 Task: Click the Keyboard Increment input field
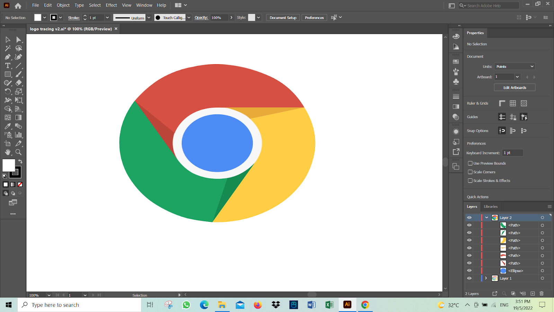tap(512, 153)
